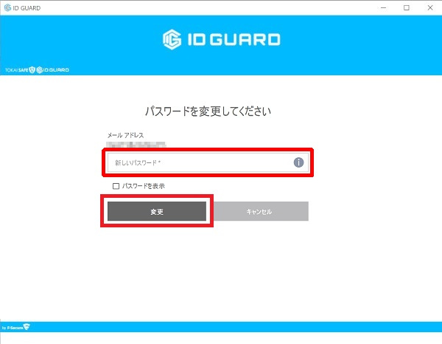Minimize the ID GUARD window
The width and height of the screenshot is (442, 344).
[x=383, y=8]
